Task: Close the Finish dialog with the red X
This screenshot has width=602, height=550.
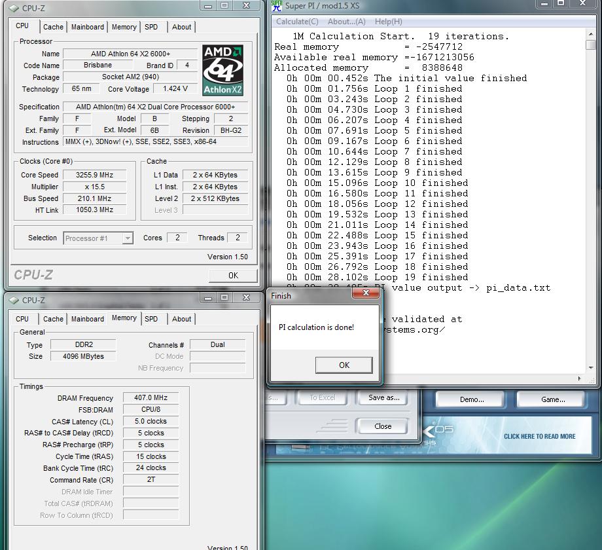Action: pos(366,293)
